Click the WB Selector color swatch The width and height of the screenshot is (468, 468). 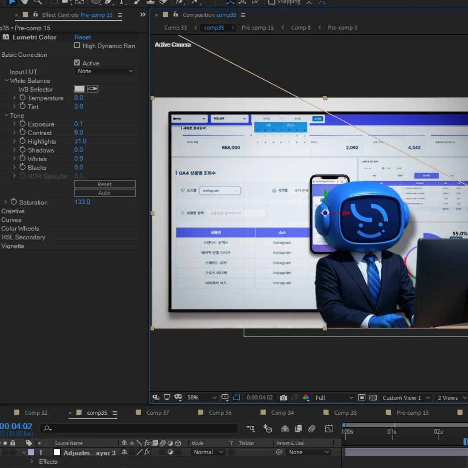[79, 89]
